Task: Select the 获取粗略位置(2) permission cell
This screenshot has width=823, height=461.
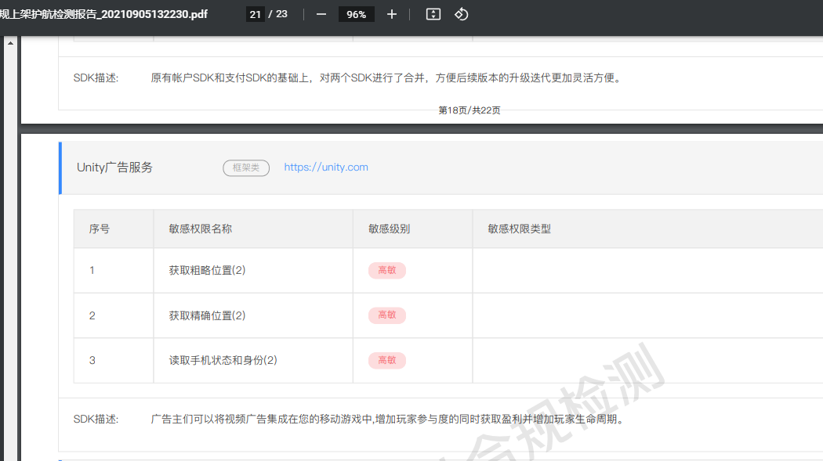Action: point(208,270)
